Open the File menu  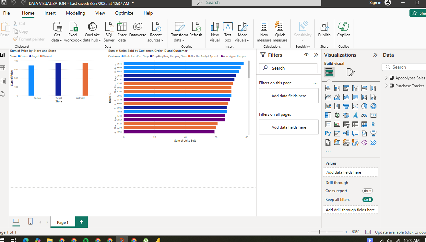click(6, 13)
